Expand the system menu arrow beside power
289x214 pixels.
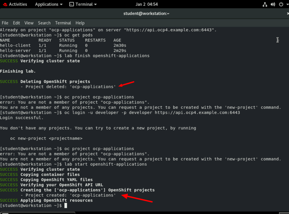coord(286,4)
